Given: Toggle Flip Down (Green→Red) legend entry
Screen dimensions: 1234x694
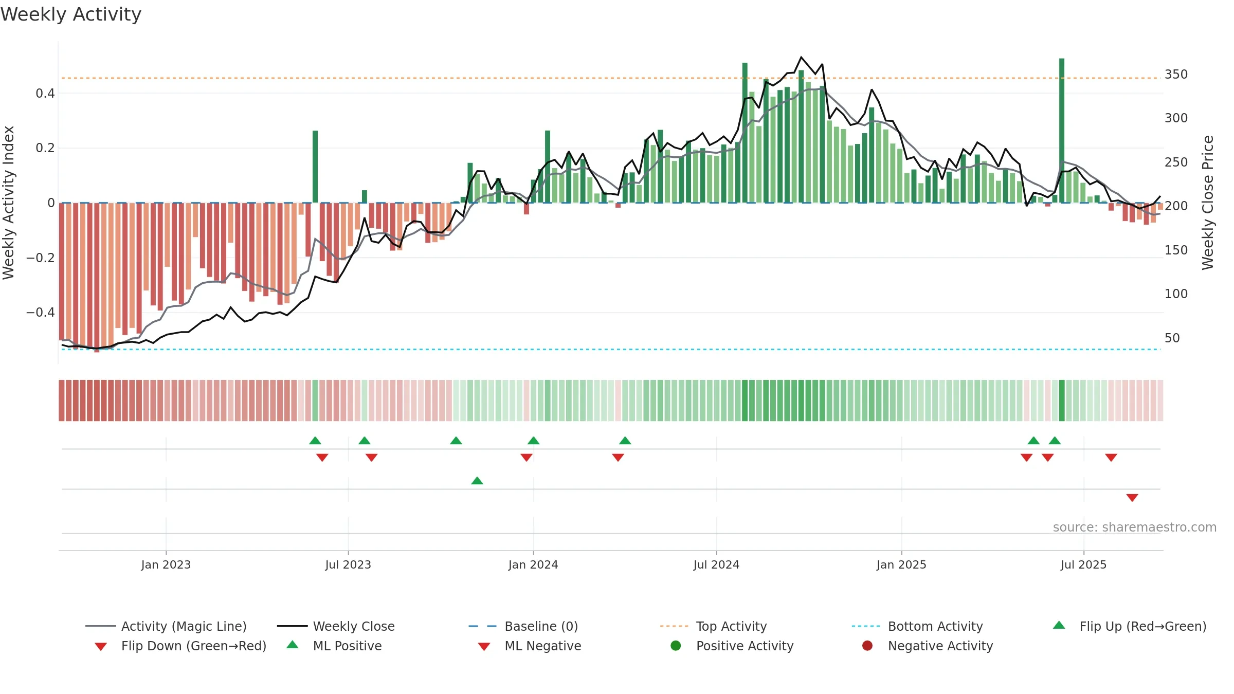Looking at the screenshot, I should (x=180, y=646).
